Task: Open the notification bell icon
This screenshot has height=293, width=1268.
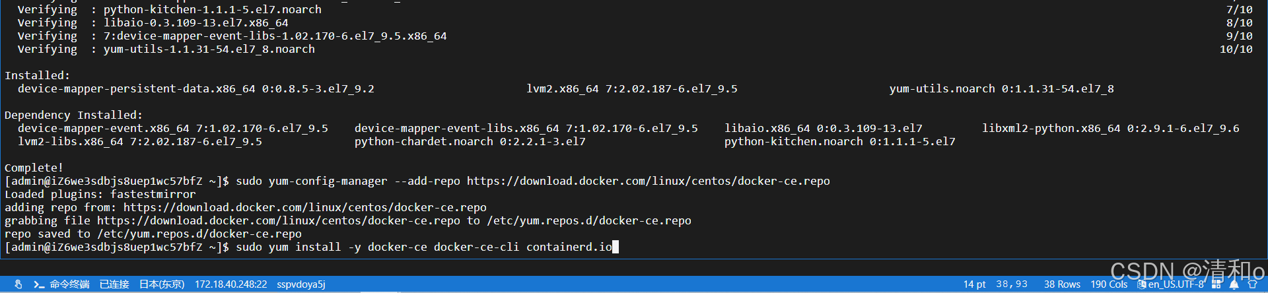Action: click(1234, 284)
